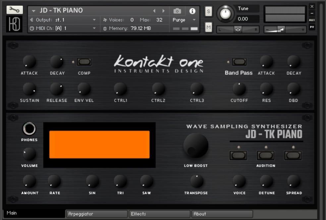Click the amp DECAY knob on the left

(57, 62)
